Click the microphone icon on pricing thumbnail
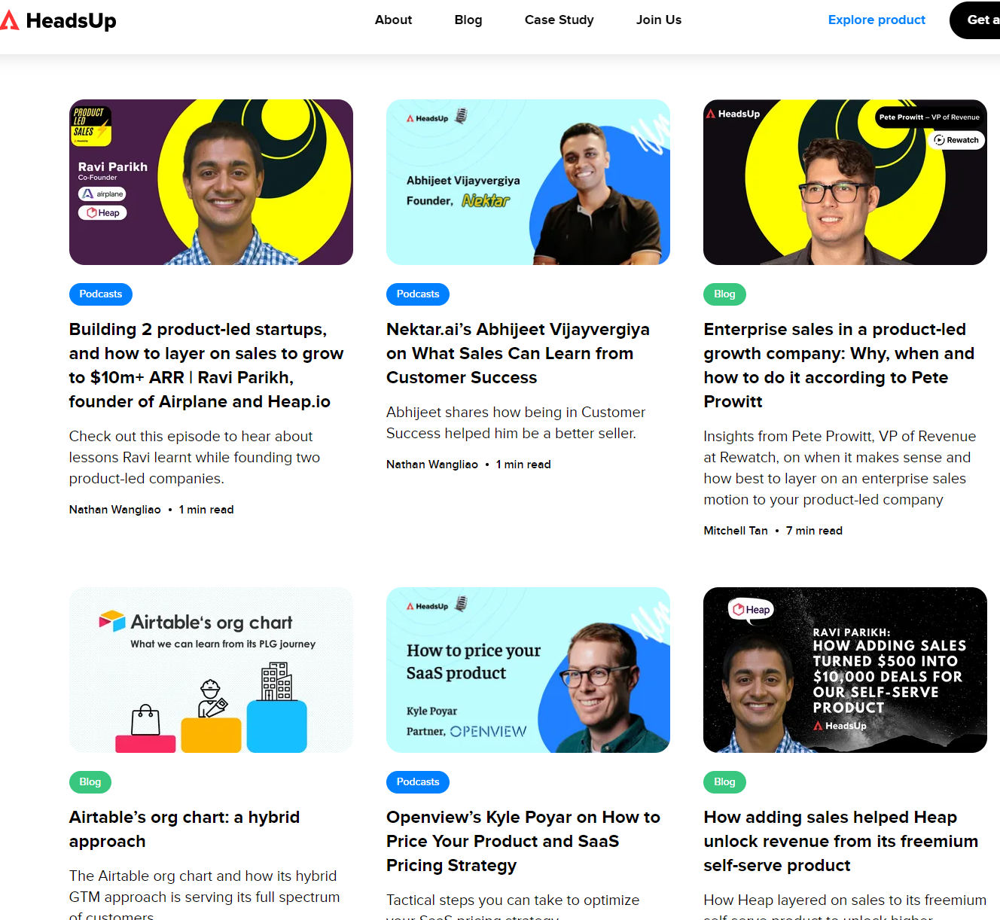1000x920 pixels. click(461, 604)
